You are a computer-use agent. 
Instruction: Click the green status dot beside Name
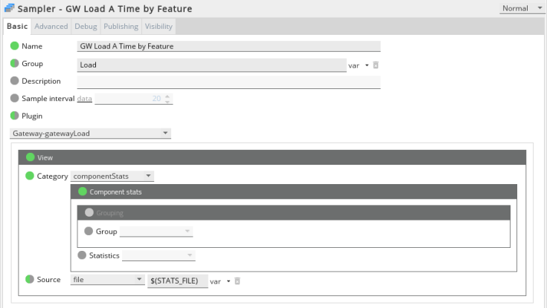coord(15,46)
